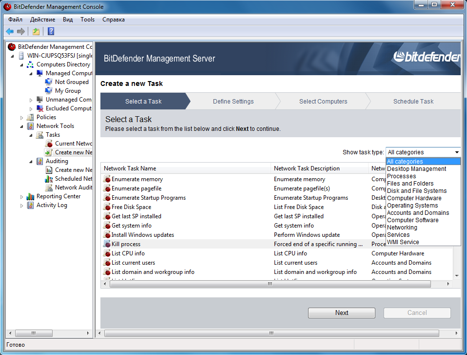
Task: Sort by Network Task Description column header
Action: tap(319, 168)
